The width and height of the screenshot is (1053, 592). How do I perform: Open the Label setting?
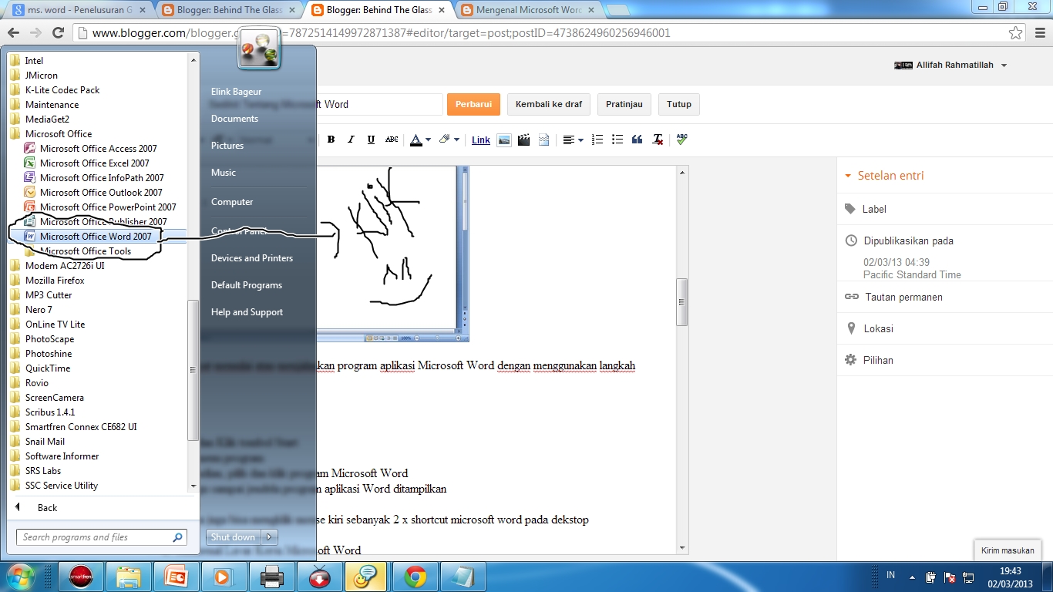point(874,210)
